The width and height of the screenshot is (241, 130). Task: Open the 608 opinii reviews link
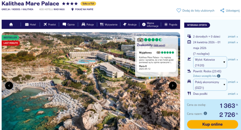coord(160,45)
